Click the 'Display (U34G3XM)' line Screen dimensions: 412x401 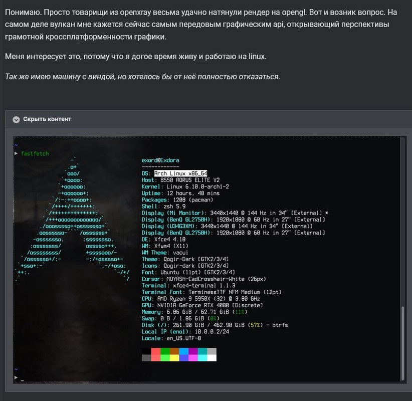pos(227,226)
